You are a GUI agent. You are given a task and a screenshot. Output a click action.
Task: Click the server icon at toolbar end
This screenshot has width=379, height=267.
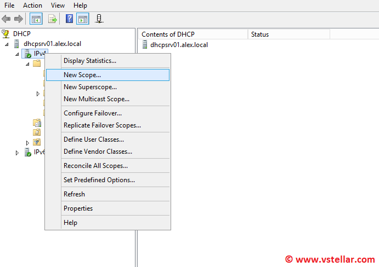pyautogui.click(x=99, y=19)
